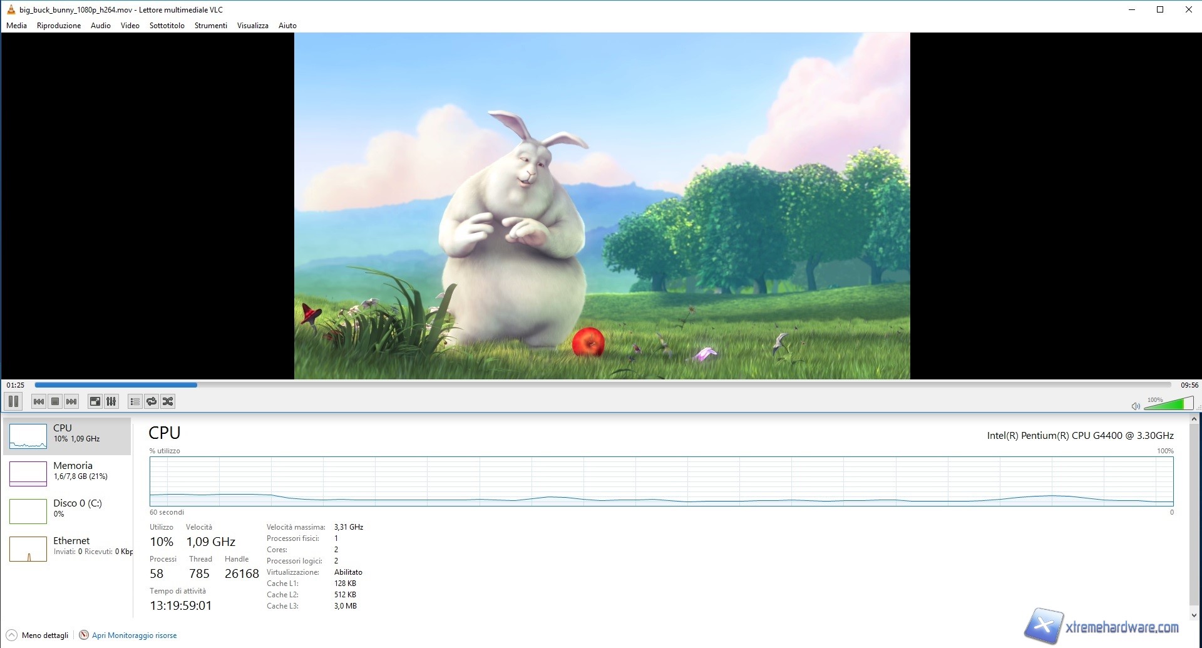Stop the playing video

point(55,401)
